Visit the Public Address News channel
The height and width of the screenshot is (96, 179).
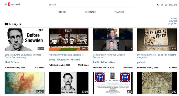click(105, 62)
